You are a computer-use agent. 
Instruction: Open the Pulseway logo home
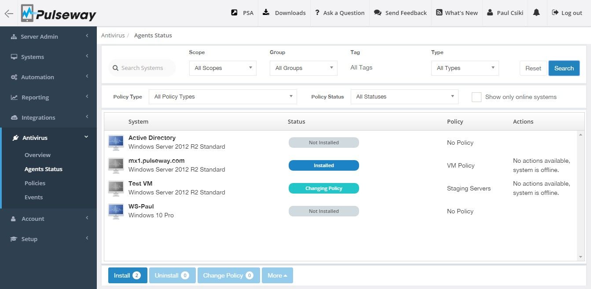59,14
